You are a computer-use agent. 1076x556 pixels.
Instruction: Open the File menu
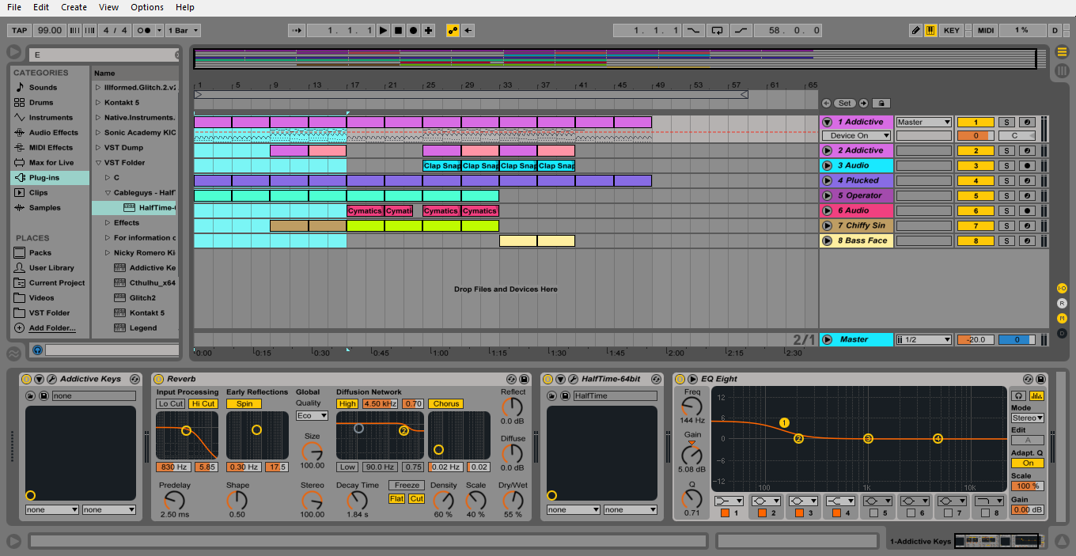[x=14, y=7]
